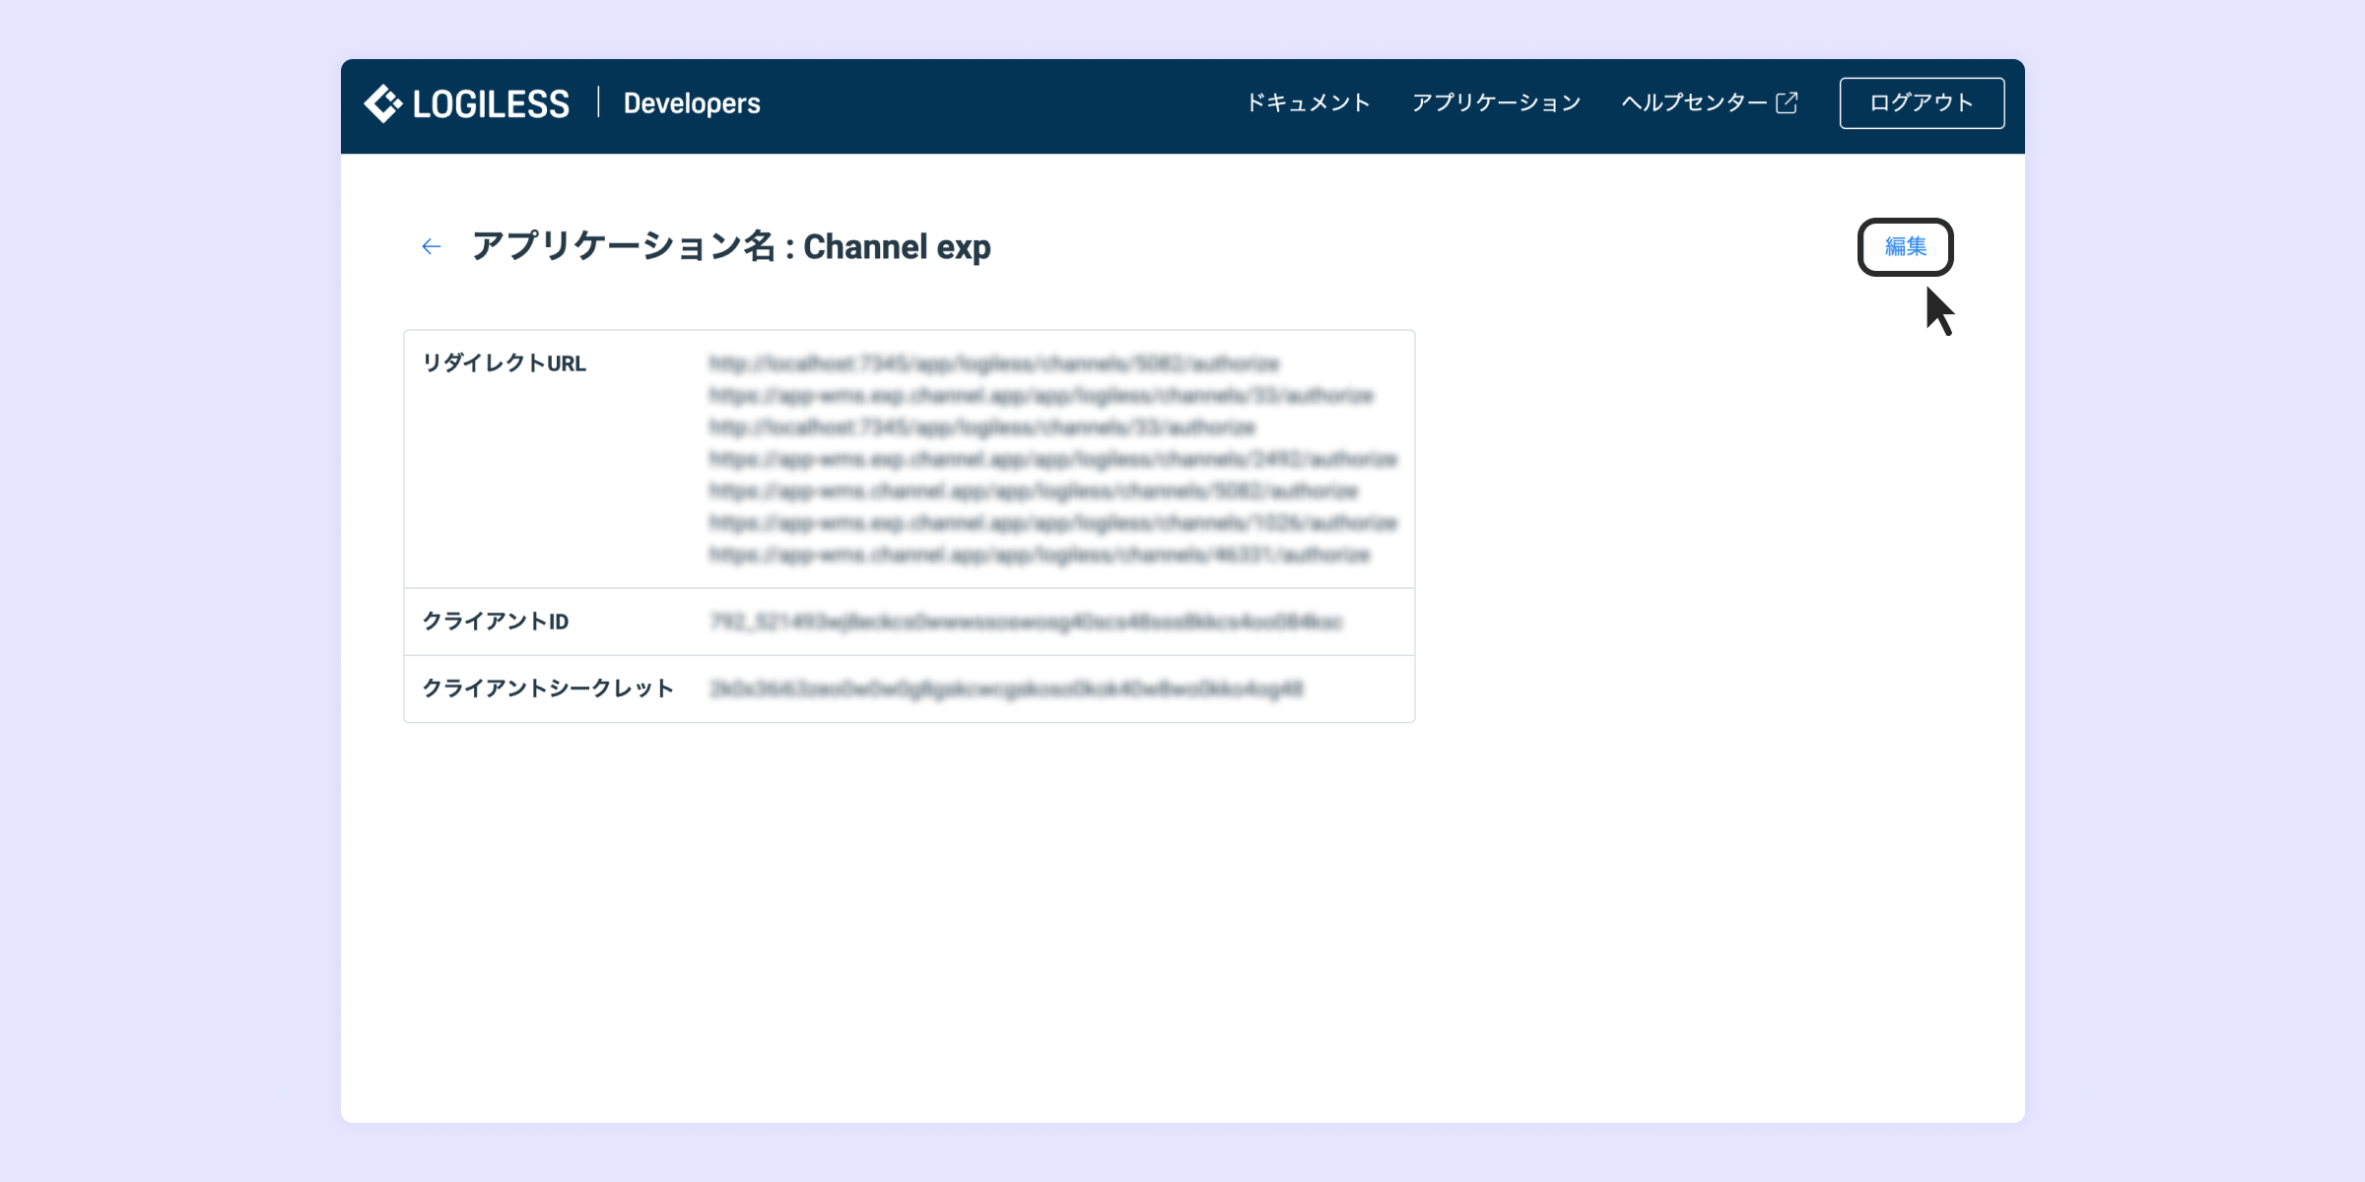The width and height of the screenshot is (2365, 1182).
Task: Click the クライアントID row label
Action: click(495, 622)
